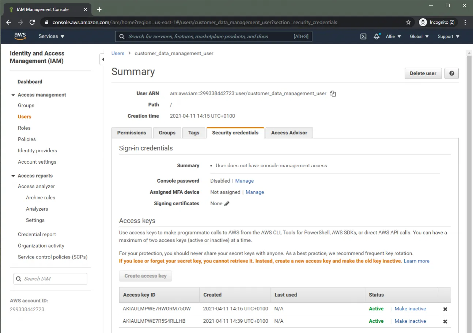
Task: Copy the User ARN with copy icon
Action: [x=333, y=93]
